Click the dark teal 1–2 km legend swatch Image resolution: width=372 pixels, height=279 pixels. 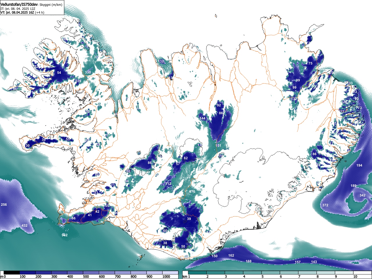click(198, 273)
